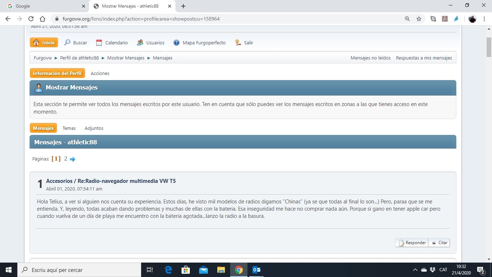
Task: Click the Furgovw breadcrumb link
Action: pyautogui.click(x=43, y=58)
